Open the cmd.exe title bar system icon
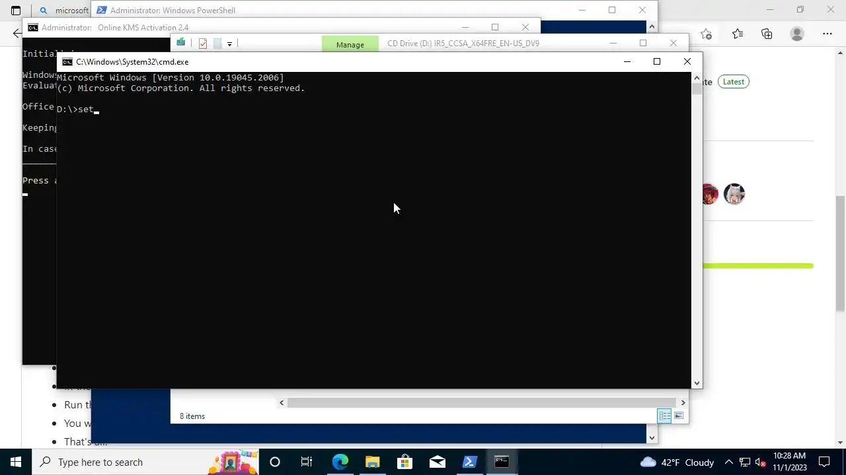Viewport: 846px width, 475px height. 67,62
